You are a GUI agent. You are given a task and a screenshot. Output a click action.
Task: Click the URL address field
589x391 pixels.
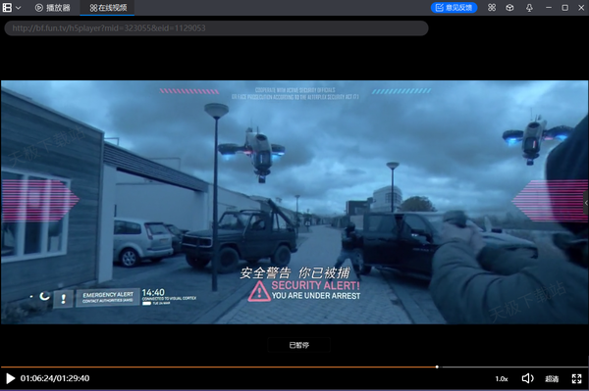(x=216, y=28)
